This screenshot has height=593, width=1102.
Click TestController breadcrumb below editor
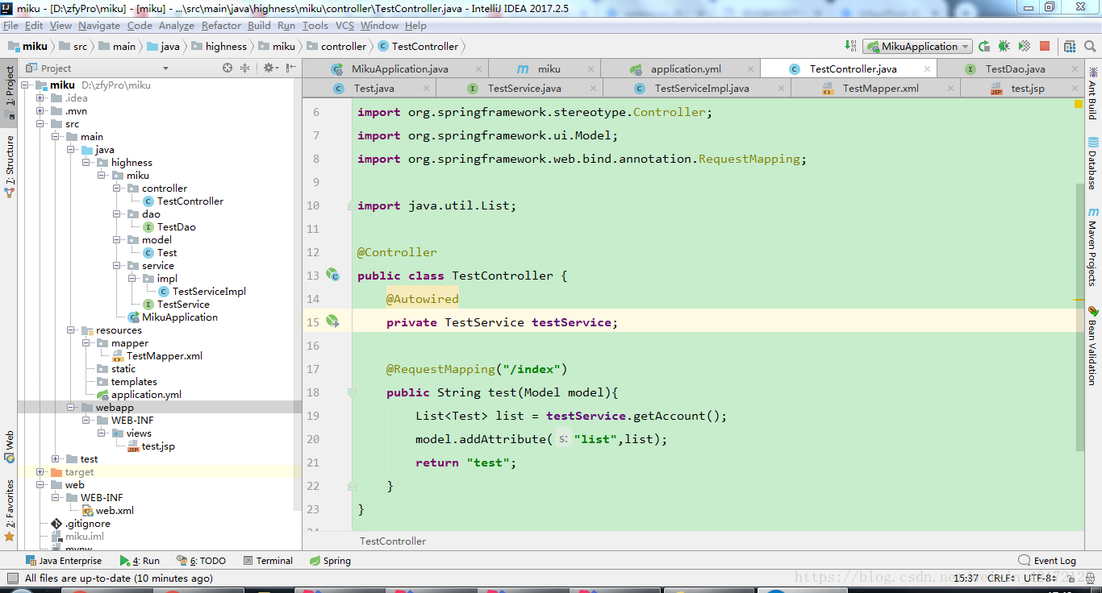pyautogui.click(x=393, y=541)
